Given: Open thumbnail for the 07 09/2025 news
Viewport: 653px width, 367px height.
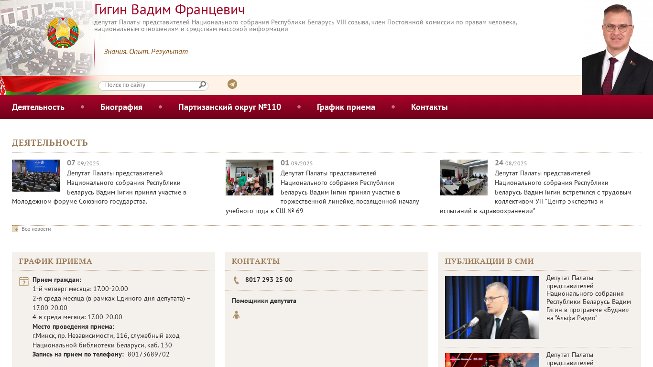Looking at the screenshot, I should tap(36, 175).
